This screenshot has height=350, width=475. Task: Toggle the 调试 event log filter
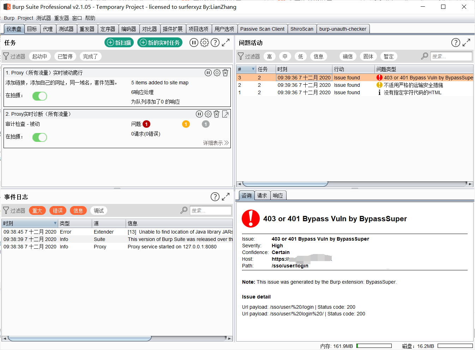[x=99, y=211]
